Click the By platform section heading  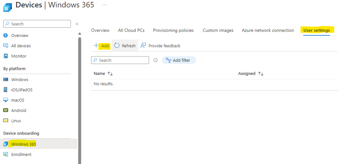point(14,69)
